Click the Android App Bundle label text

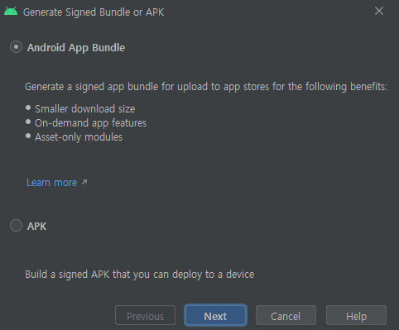point(76,48)
